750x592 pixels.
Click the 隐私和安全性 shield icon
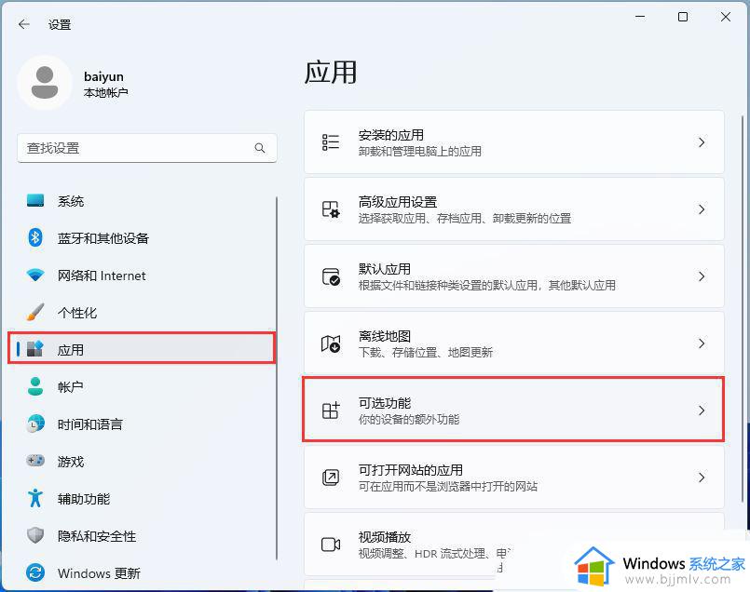click(35, 535)
